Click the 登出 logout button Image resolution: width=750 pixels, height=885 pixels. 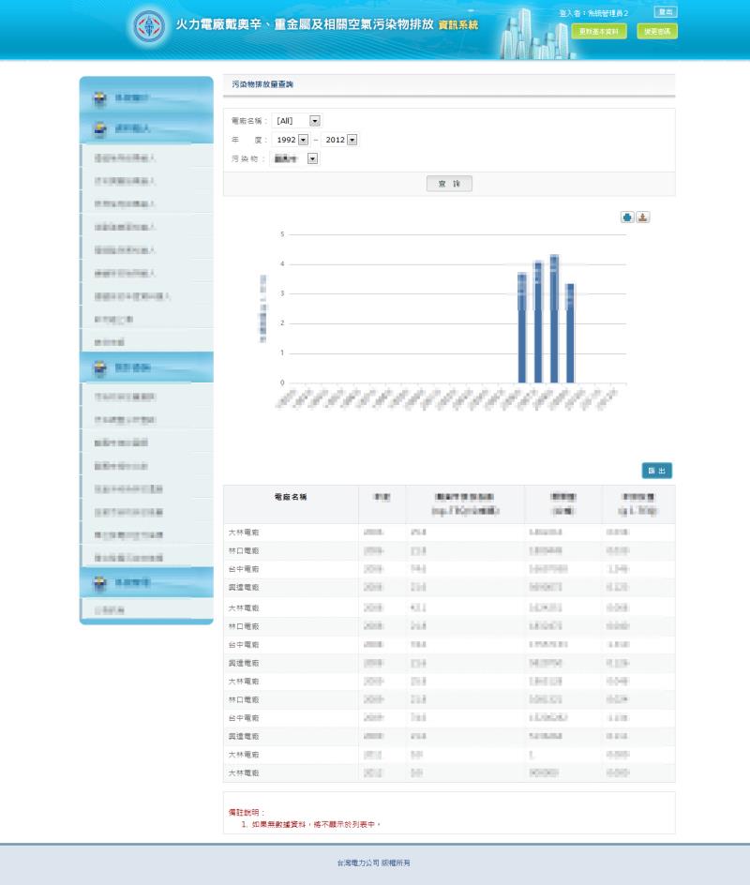(666, 12)
